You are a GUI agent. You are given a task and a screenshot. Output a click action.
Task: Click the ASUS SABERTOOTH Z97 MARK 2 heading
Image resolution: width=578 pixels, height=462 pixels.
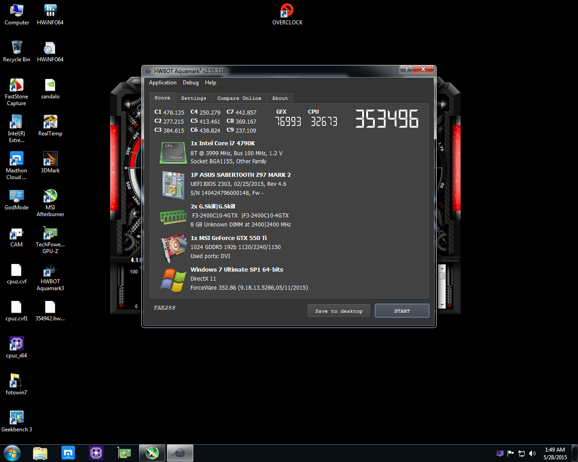(241, 175)
